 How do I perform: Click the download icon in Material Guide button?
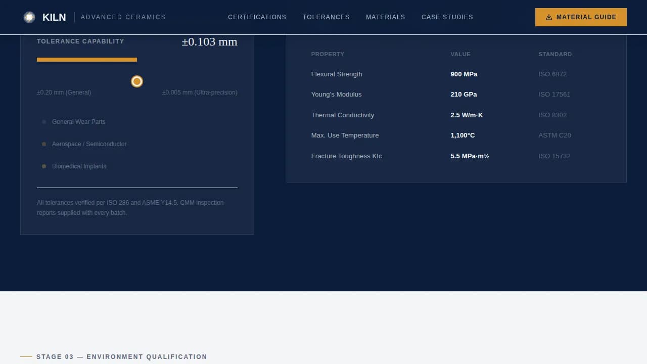[548, 17]
